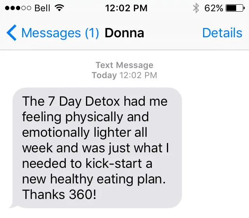This screenshot has width=249, height=218.
Task: Tap the cellular signal strength dots
Action: (x=18, y=8)
